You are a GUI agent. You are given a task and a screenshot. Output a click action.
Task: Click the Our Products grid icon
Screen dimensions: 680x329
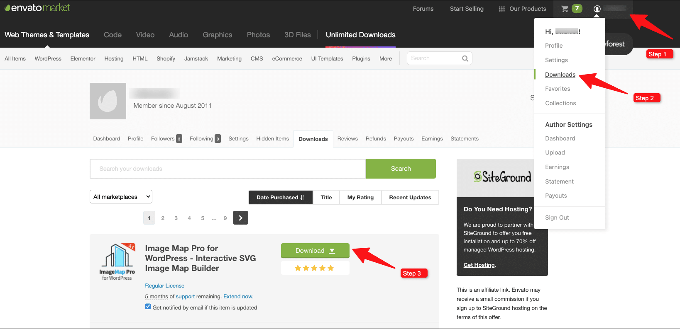502,9
